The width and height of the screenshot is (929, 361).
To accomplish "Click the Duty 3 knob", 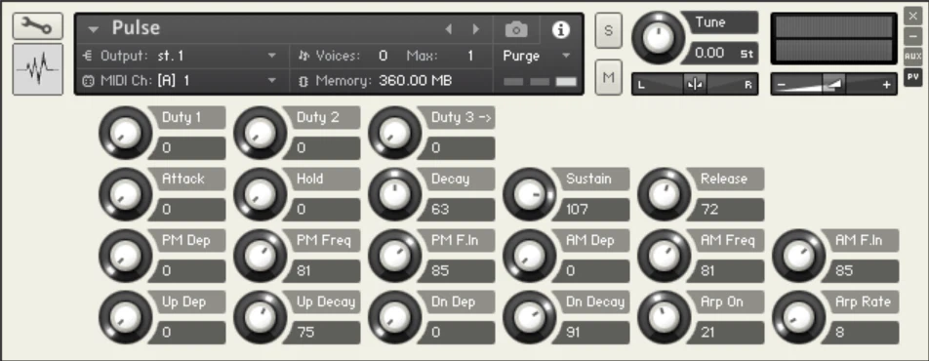I will [x=394, y=133].
